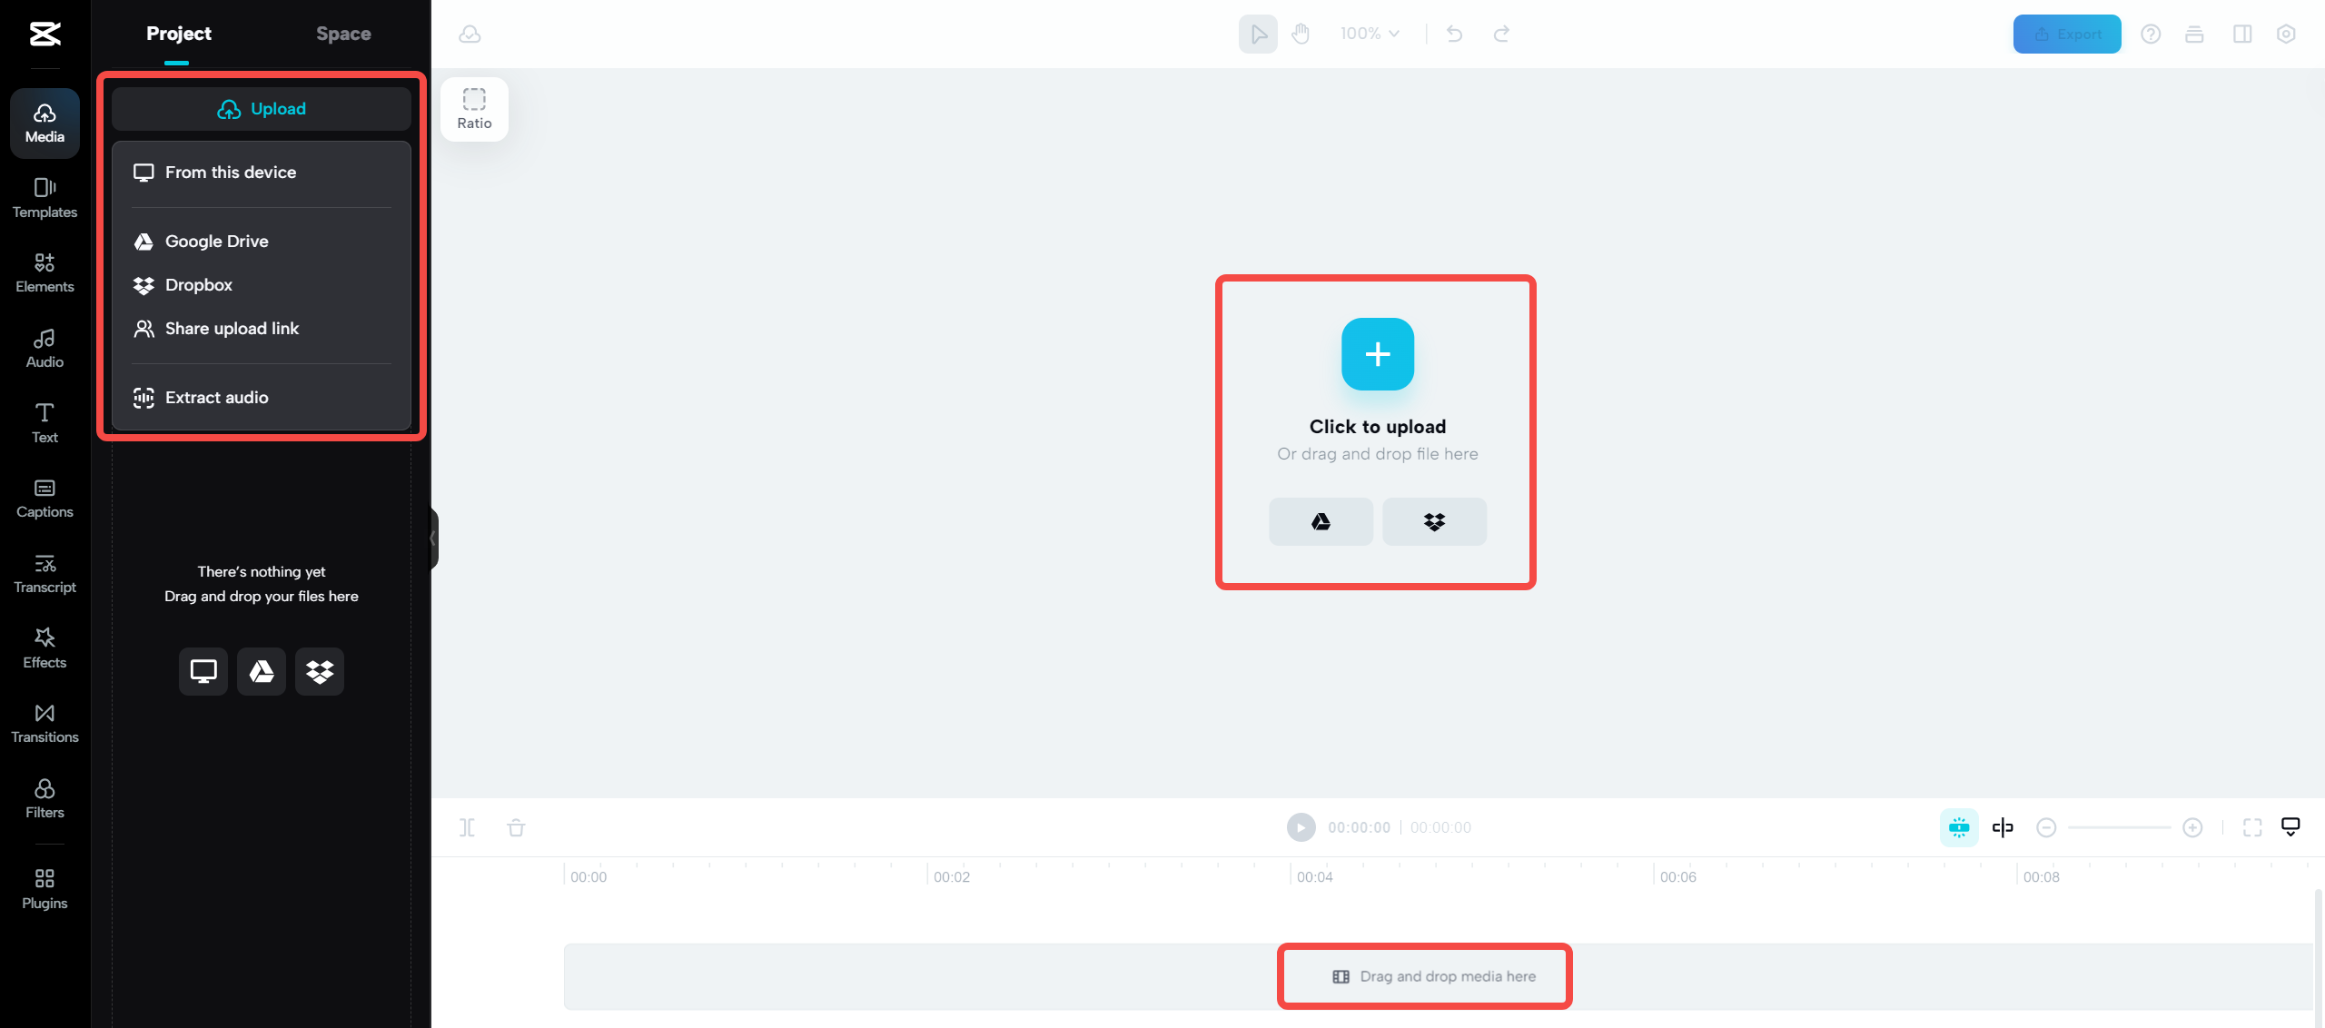Open the Ratio selector

pos(473,108)
